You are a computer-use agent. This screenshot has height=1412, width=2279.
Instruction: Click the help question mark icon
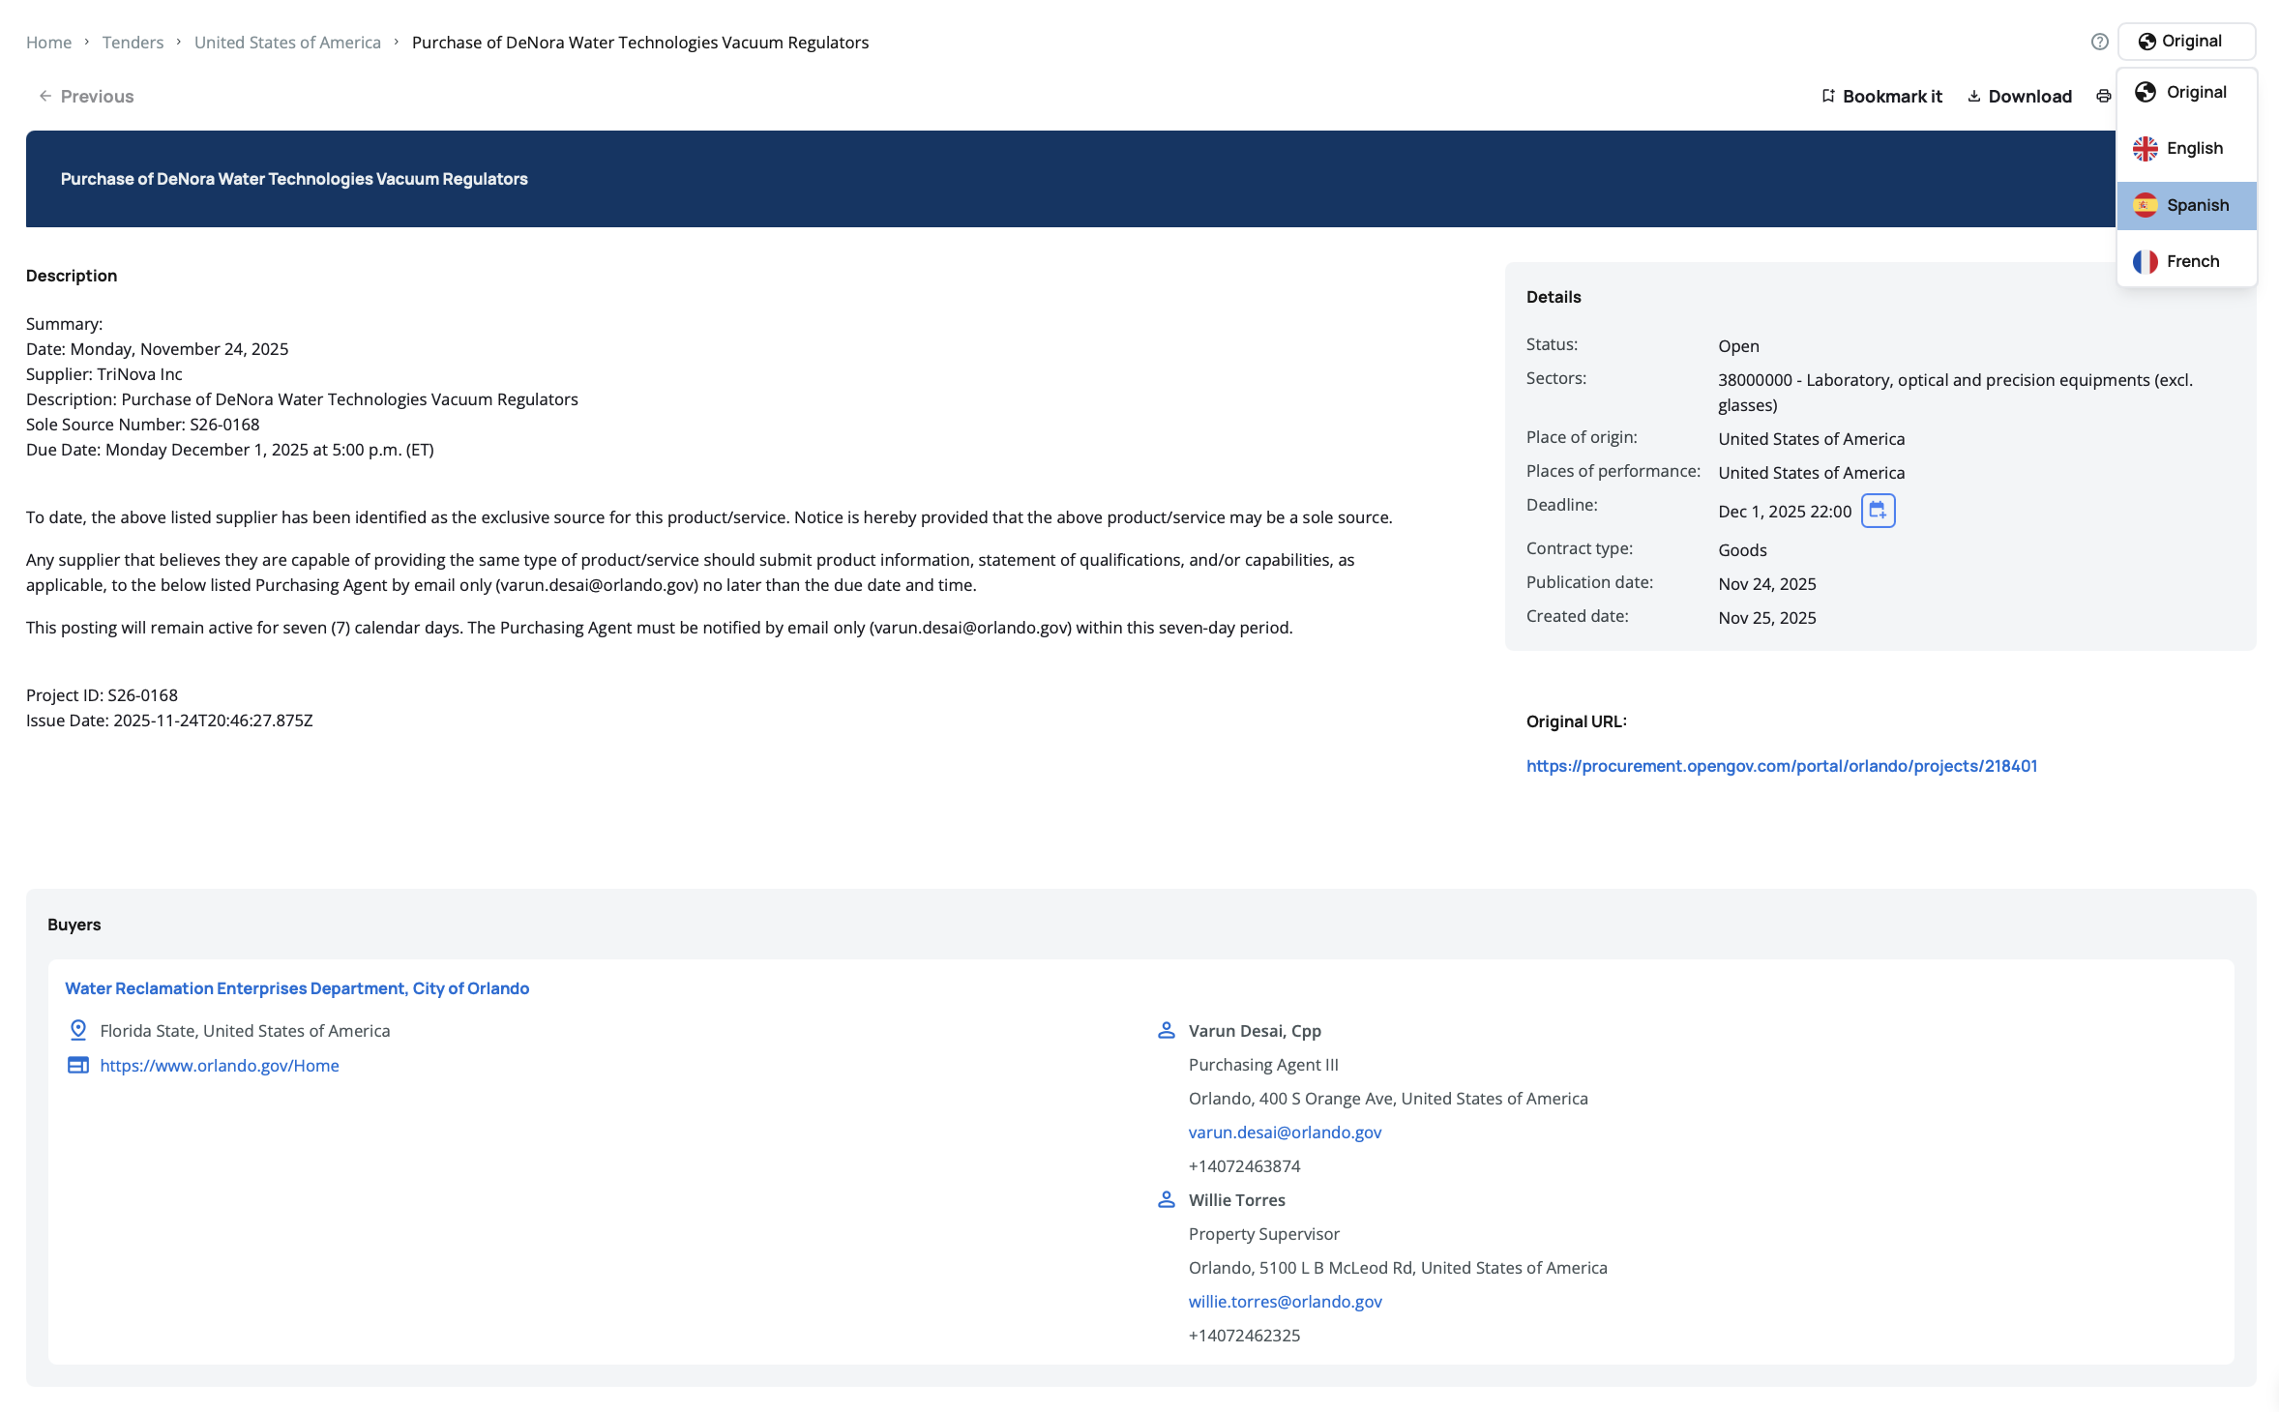[x=2099, y=42]
